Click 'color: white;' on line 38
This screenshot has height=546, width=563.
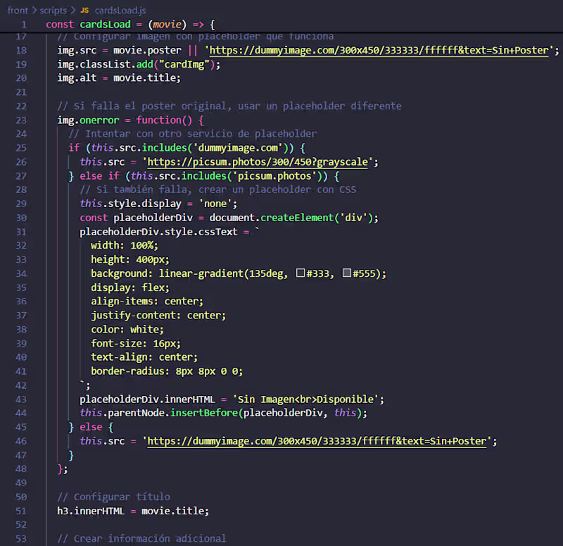point(127,329)
